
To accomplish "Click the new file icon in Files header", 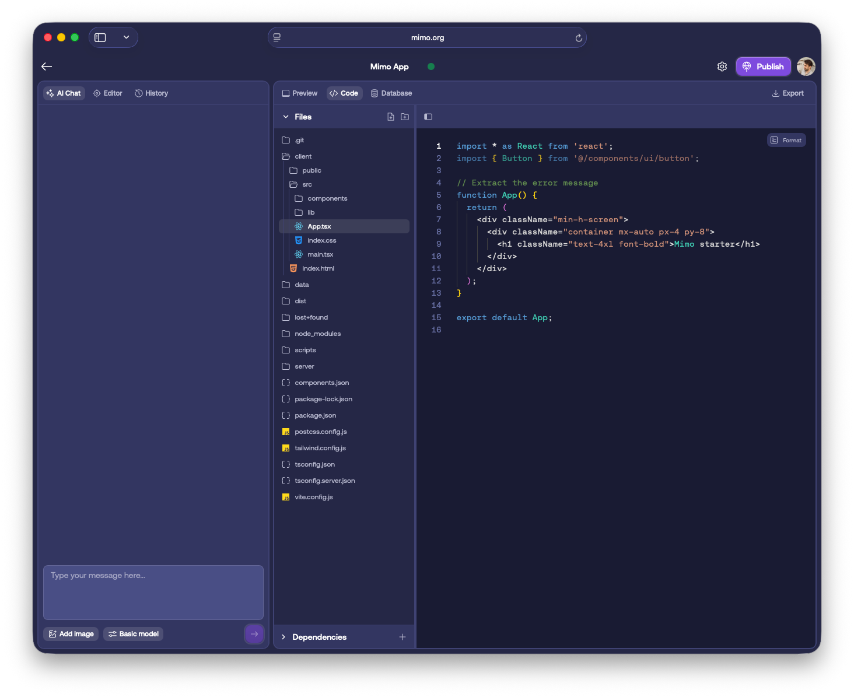I will coord(391,117).
